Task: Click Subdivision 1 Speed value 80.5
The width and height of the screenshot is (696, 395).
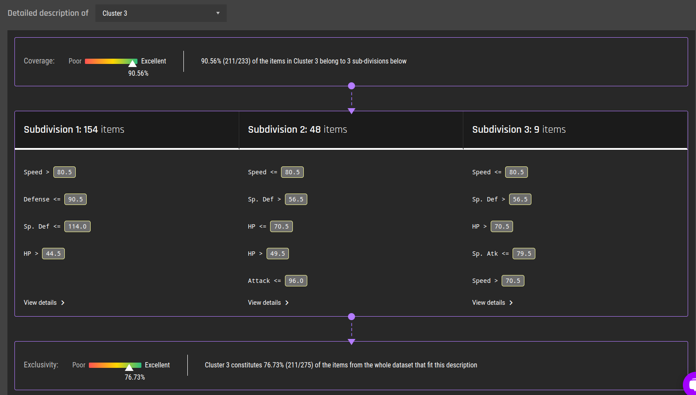Action: click(x=64, y=172)
